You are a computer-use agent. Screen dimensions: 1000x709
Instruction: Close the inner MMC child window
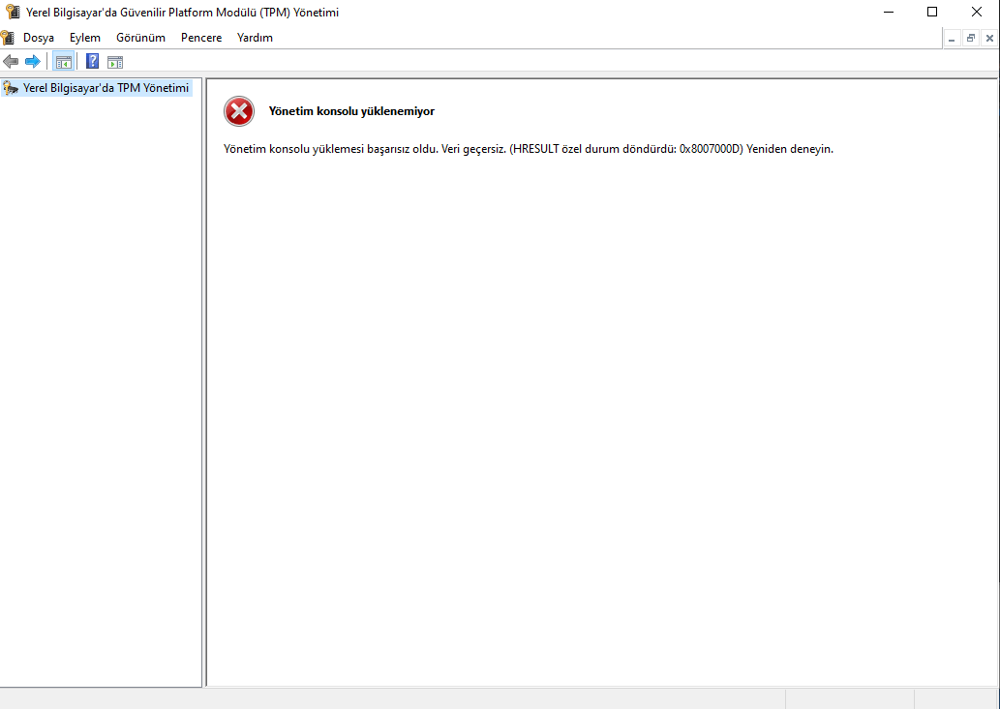tap(989, 39)
